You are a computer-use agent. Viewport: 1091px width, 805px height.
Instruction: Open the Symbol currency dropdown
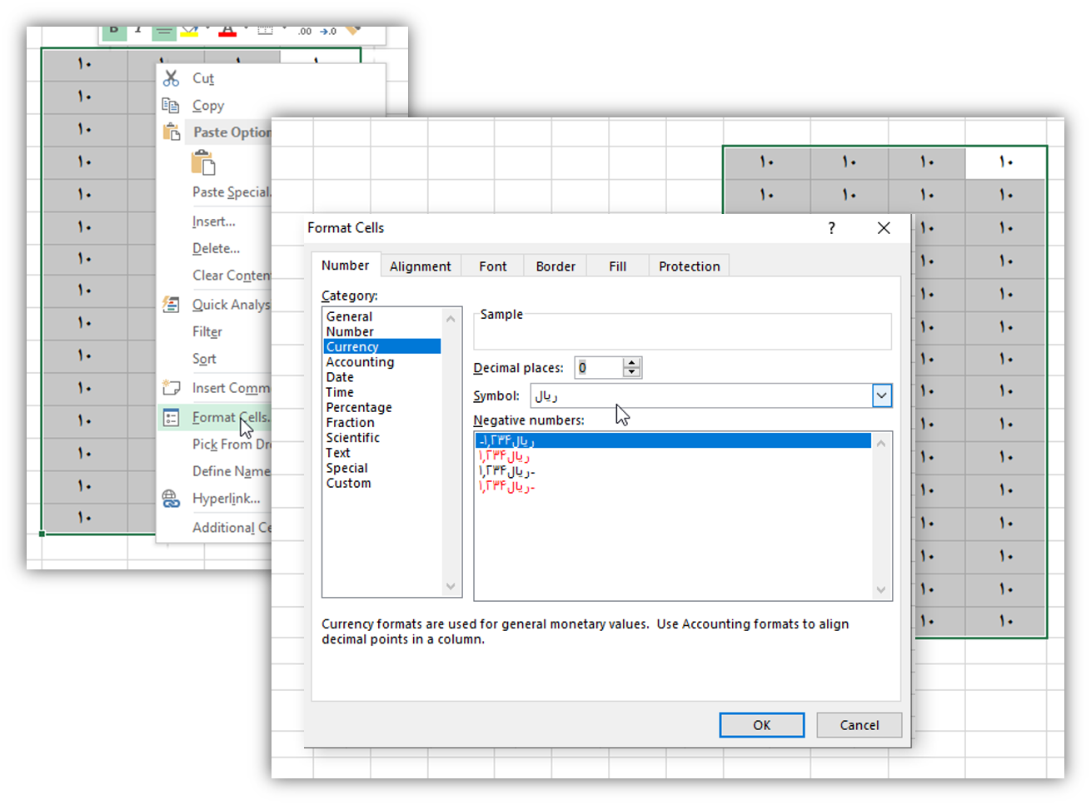click(881, 396)
